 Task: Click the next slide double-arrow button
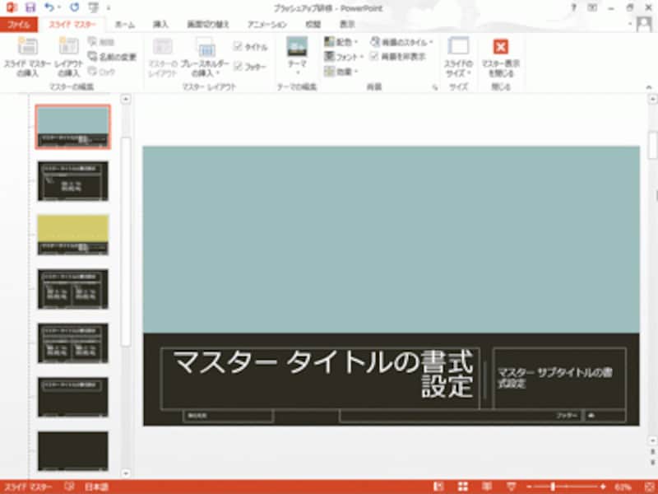point(652,463)
